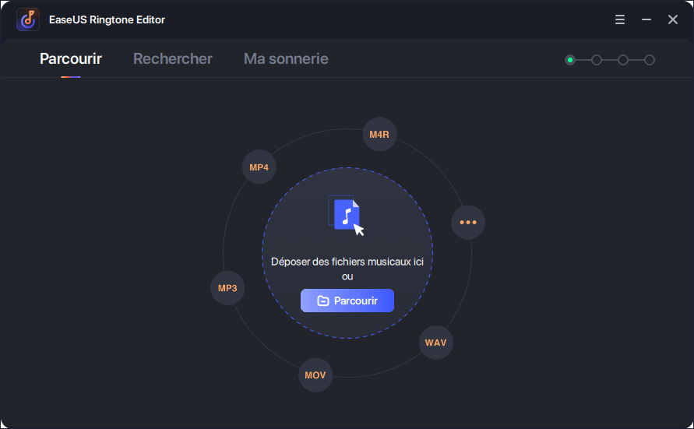
Task: Switch to the Parcourir tab
Action: tap(71, 59)
